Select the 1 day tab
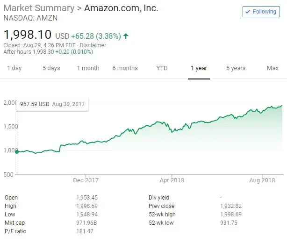 (x=14, y=68)
